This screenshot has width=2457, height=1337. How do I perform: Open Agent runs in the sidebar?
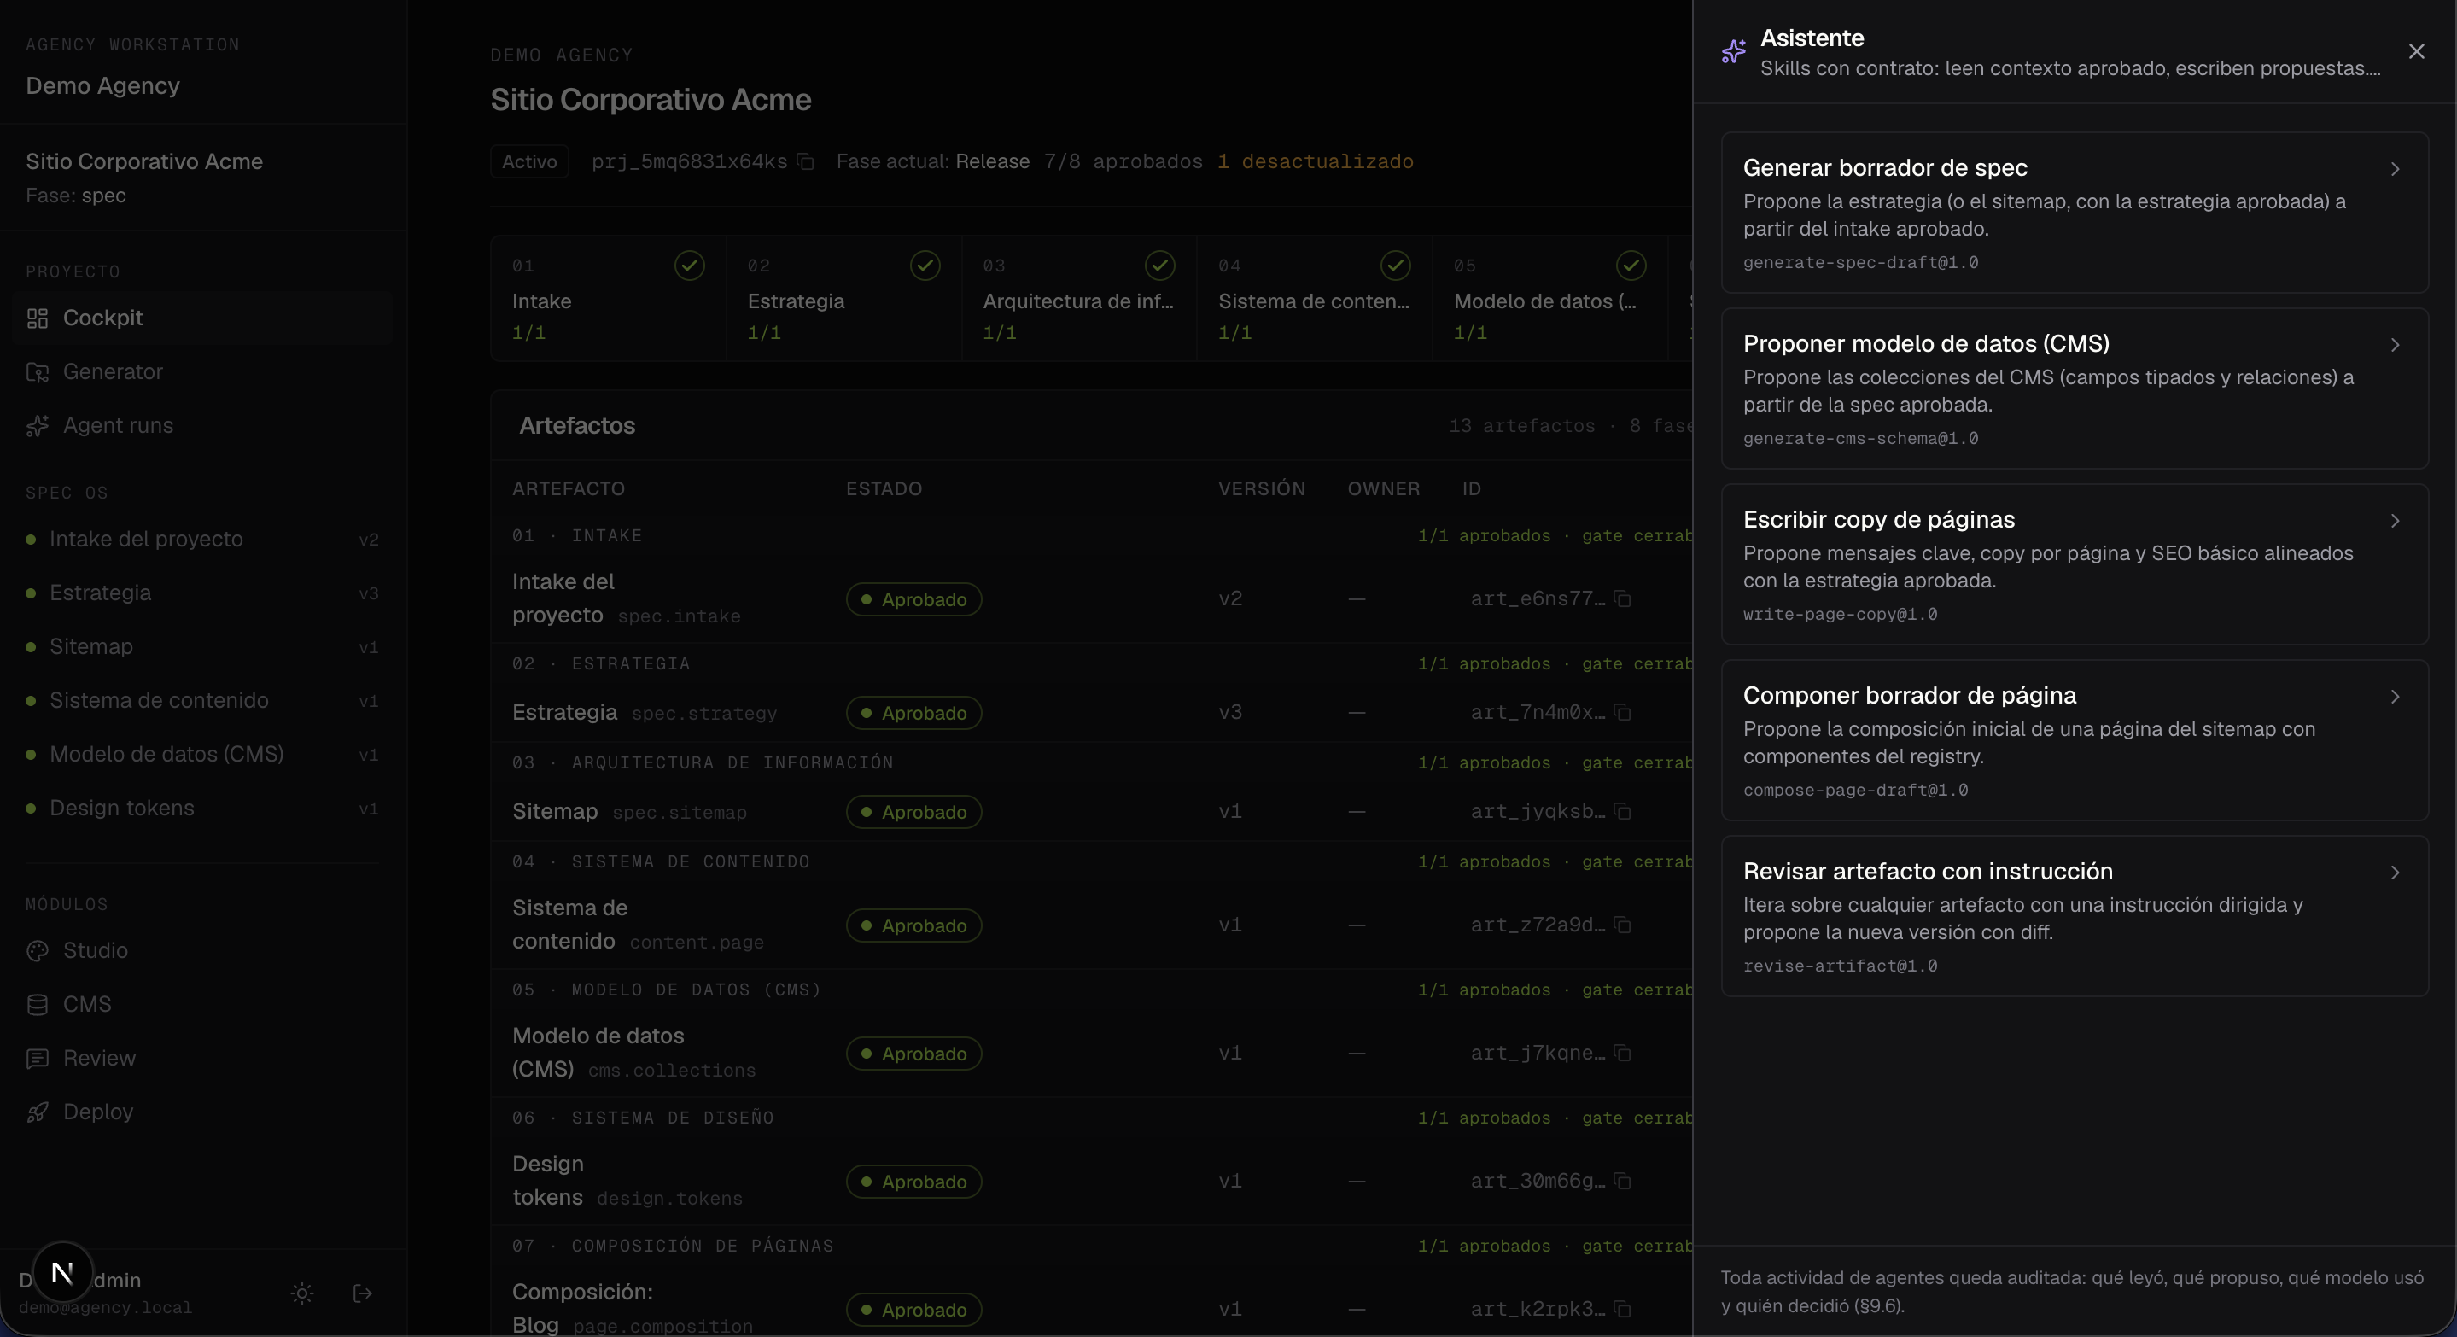203,425
